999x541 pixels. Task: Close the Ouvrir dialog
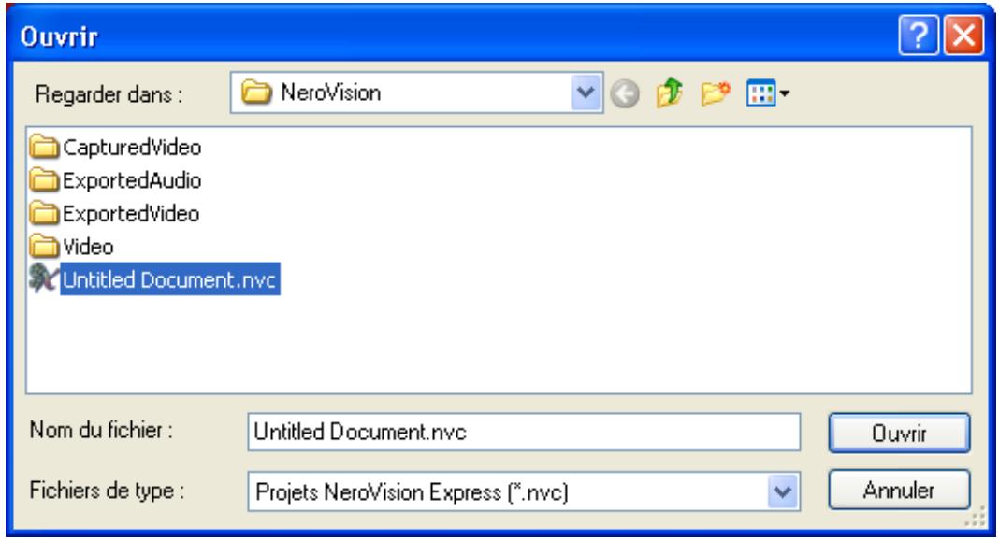pyautogui.click(x=963, y=36)
